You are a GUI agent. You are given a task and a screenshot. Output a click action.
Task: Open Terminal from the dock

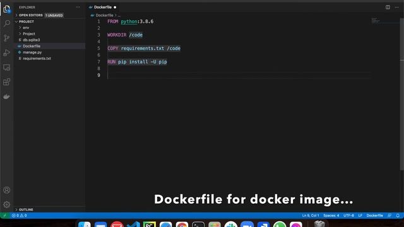198,224
